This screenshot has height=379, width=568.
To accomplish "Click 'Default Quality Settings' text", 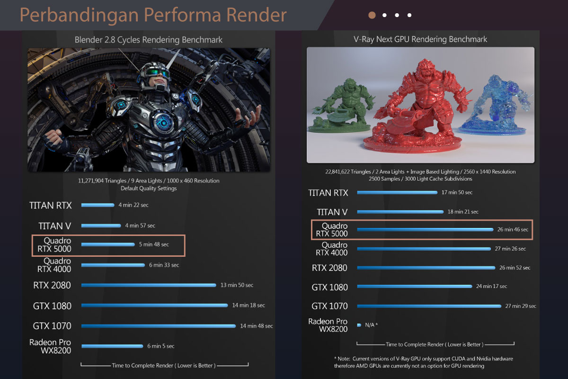I will pos(149,188).
